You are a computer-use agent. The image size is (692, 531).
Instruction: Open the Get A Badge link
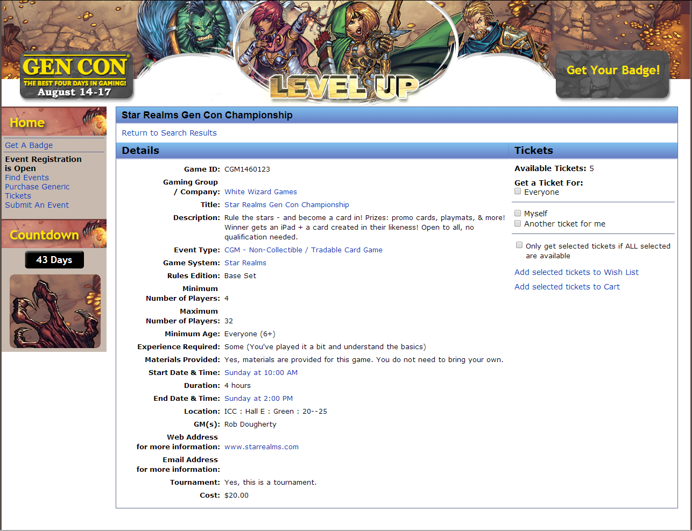click(29, 145)
